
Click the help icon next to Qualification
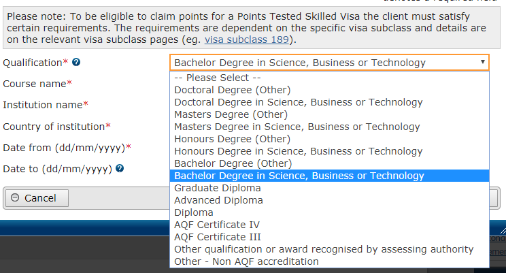click(76, 63)
